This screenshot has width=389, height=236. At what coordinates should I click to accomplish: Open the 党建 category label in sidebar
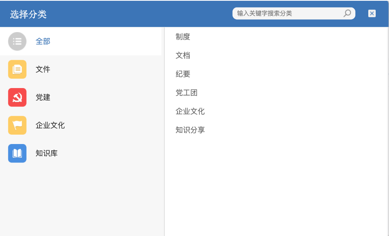[43, 97]
